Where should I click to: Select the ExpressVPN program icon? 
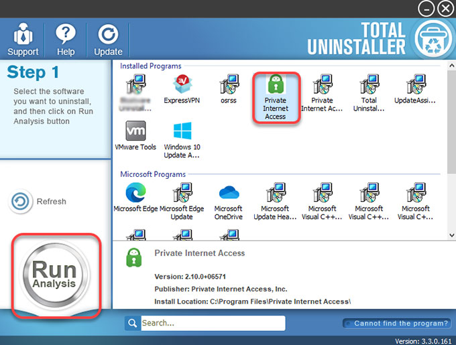coord(182,84)
